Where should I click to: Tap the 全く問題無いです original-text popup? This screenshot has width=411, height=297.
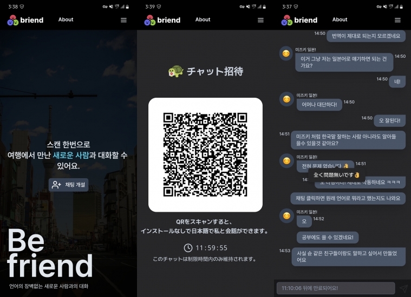click(x=337, y=175)
